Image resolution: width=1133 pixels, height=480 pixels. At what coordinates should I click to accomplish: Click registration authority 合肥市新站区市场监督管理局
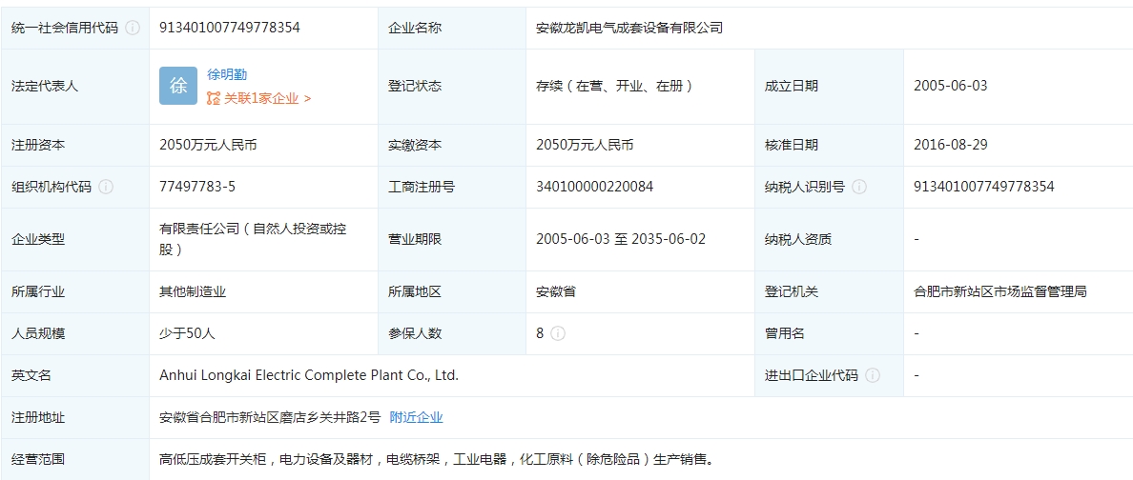(x=999, y=291)
